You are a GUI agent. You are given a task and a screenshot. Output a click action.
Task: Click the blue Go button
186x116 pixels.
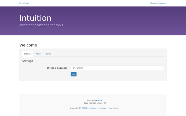click(73, 74)
